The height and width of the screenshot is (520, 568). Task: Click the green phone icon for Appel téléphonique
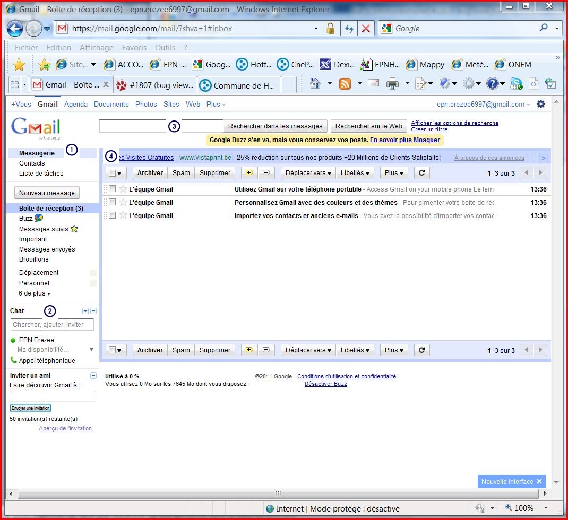pyautogui.click(x=14, y=360)
